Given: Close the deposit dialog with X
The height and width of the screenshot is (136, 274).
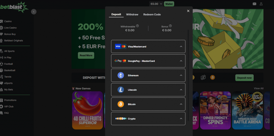Looking at the screenshot, I should tap(188, 11).
